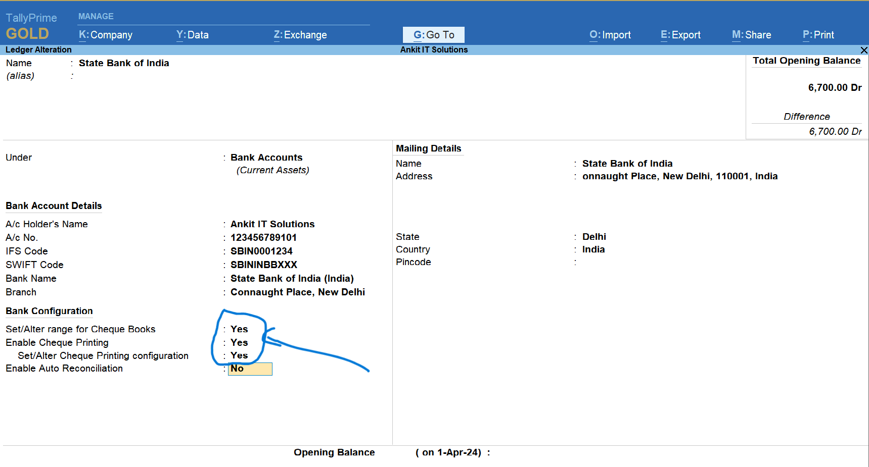
Task: Change Bank Name State Bank of India (India)
Action: 292,279
